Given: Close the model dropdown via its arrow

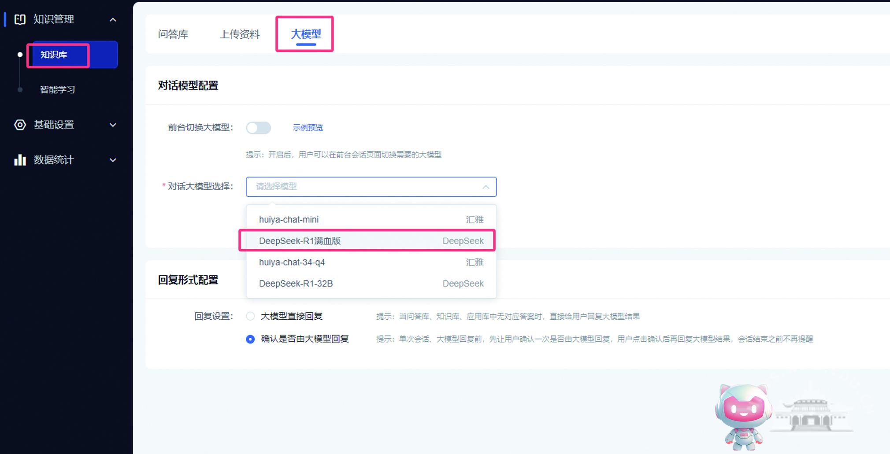Looking at the screenshot, I should [x=486, y=187].
